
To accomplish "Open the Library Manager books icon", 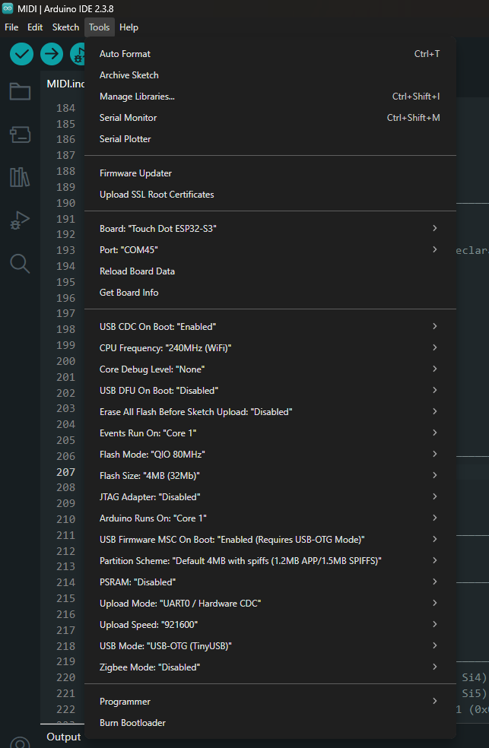I will coord(20,177).
